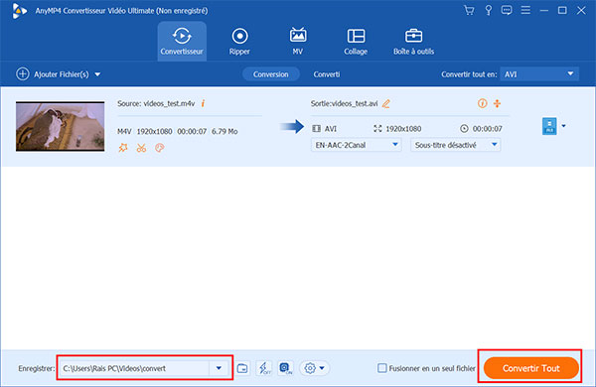The image size is (596, 387).
Task: Expand the settings gear dropdown arrow
Action: pos(322,368)
